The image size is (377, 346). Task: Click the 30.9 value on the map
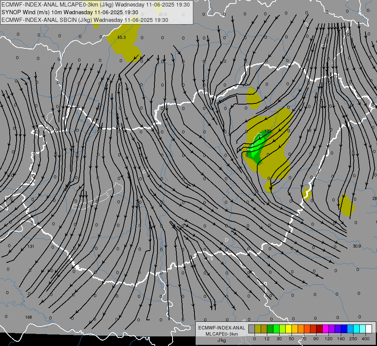click(x=357, y=246)
